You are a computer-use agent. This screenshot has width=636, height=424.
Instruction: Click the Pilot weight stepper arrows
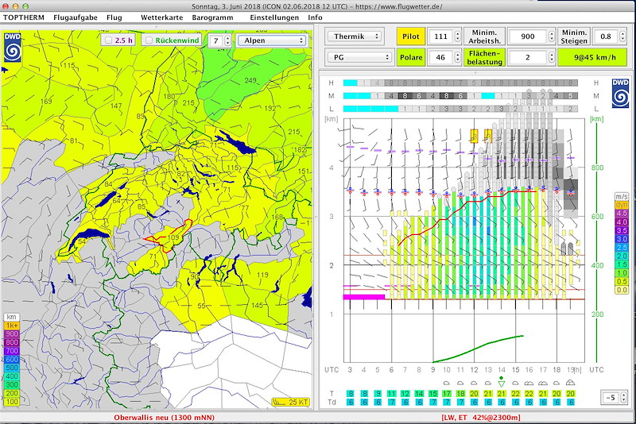point(458,37)
